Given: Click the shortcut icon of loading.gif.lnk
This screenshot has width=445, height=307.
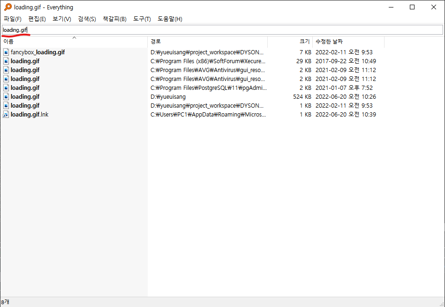Looking at the screenshot, I should coord(6,114).
